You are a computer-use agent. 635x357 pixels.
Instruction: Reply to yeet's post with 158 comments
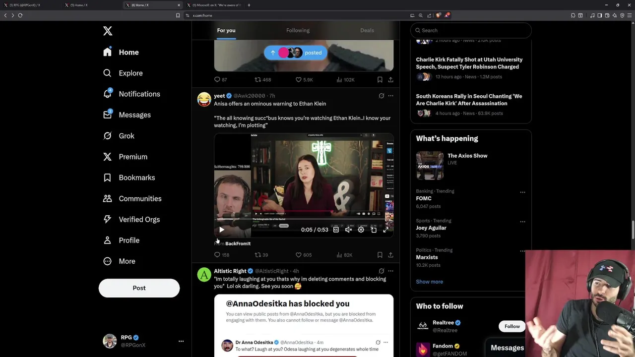tap(221, 255)
